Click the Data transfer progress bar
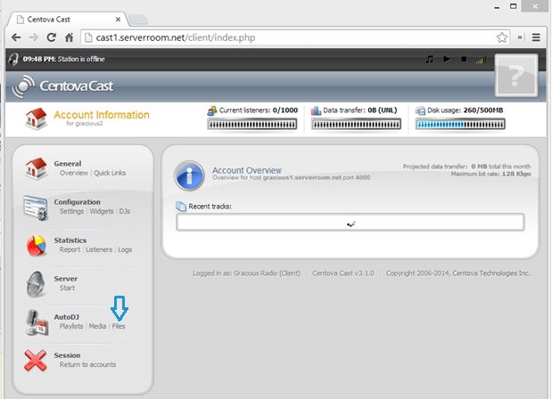 (356, 124)
